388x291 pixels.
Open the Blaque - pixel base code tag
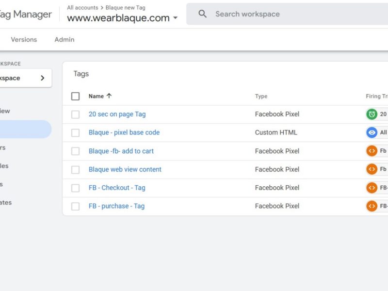click(124, 132)
